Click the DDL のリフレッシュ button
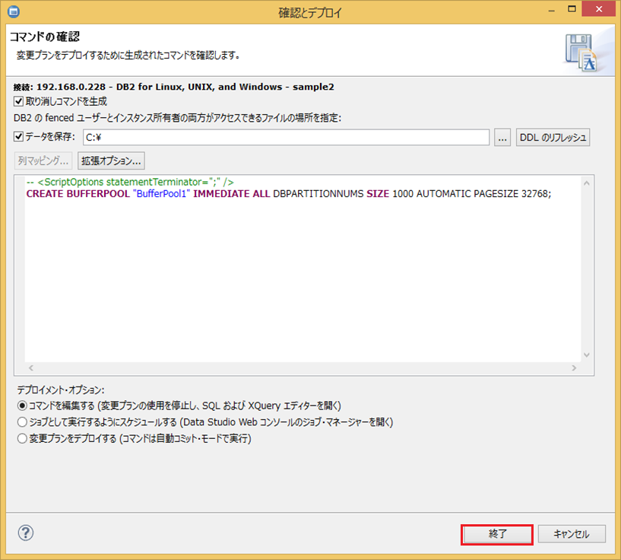 point(553,138)
